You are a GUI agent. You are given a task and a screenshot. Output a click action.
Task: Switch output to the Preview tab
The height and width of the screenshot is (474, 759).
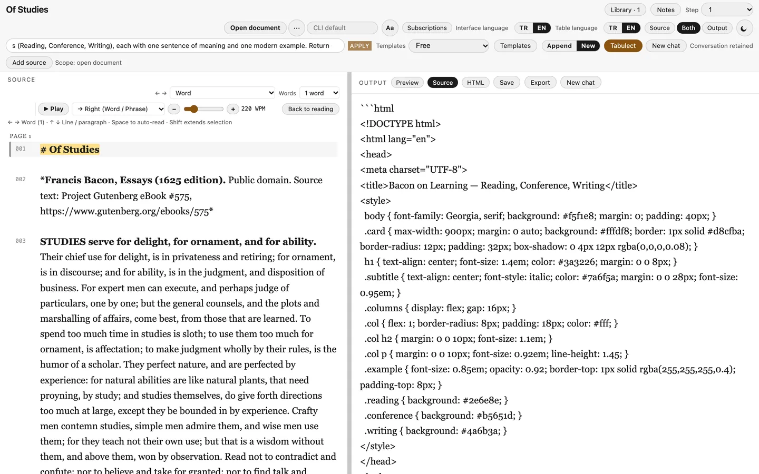(x=407, y=83)
